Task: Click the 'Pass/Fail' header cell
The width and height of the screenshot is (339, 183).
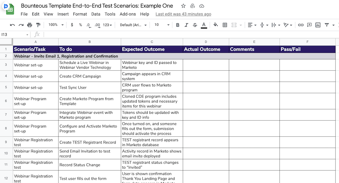Action: coord(307,49)
